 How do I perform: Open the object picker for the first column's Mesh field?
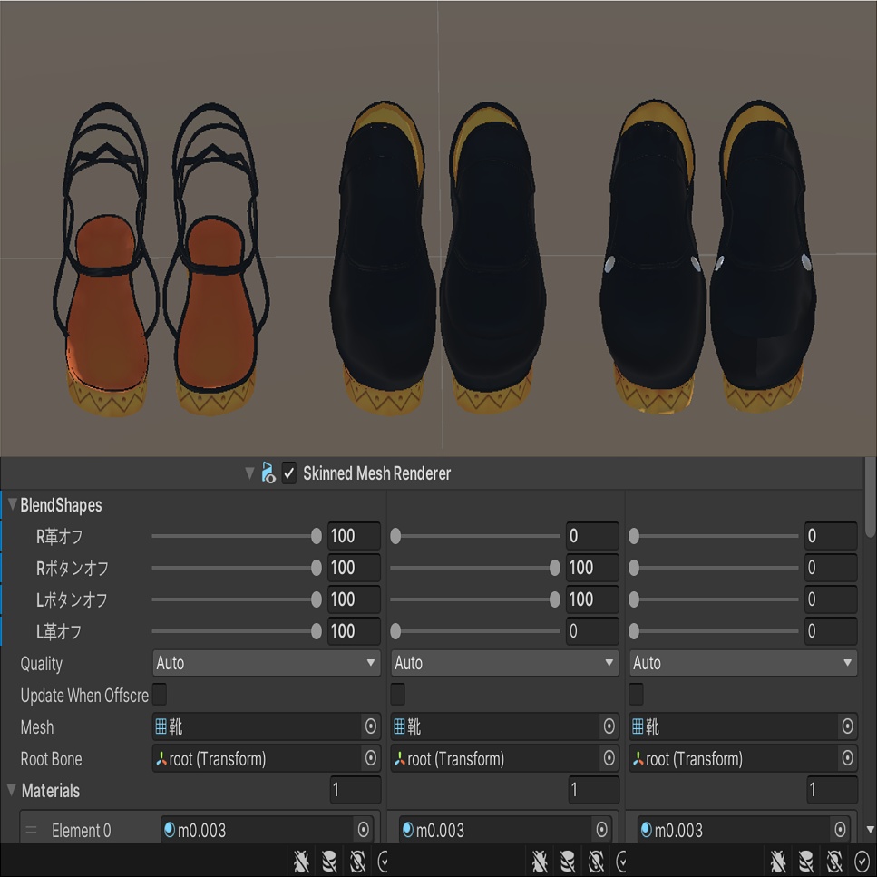[x=370, y=726]
